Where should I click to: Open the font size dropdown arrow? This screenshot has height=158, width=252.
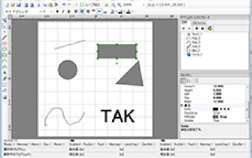pos(51,12)
